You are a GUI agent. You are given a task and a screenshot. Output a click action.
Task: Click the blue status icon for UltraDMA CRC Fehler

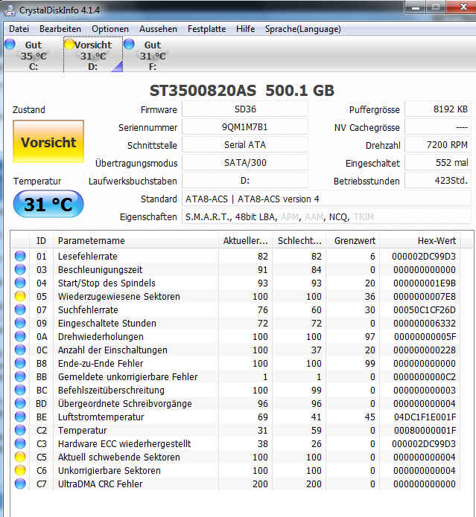pyautogui.click(x=20, y=484)
